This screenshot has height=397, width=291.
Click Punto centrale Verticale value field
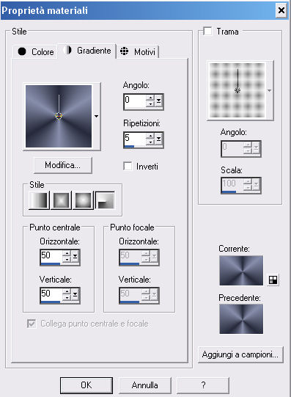[x=51, y=294]
